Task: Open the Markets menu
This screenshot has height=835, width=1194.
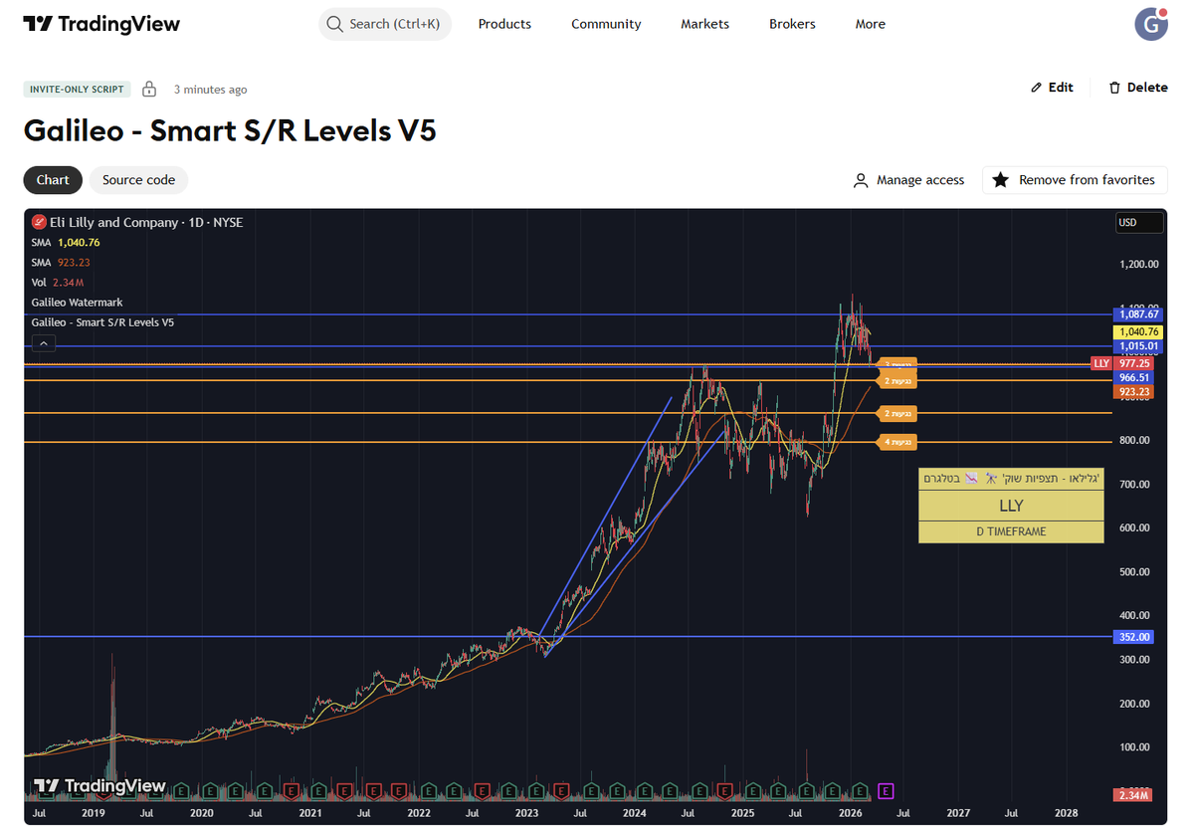Action: [x=704, y=24]
